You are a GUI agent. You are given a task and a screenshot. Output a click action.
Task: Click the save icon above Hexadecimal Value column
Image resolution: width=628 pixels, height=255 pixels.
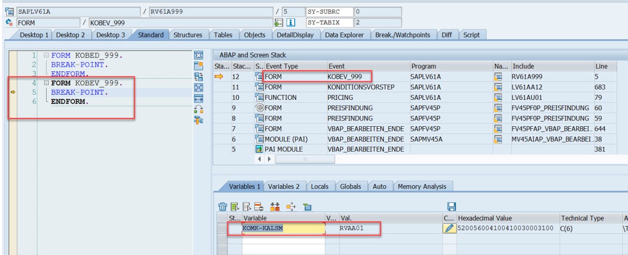pos(451,207)
